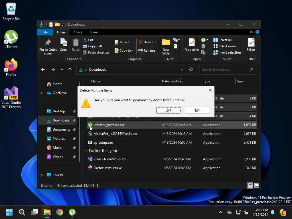Choose Copy path in the ribbon
The image size is (292, 219).
(93, 46)
